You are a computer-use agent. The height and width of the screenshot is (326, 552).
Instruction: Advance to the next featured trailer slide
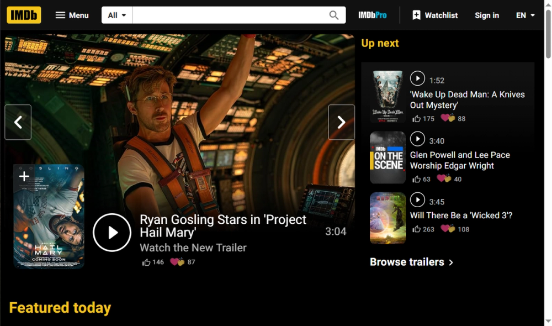coord(342,122)
